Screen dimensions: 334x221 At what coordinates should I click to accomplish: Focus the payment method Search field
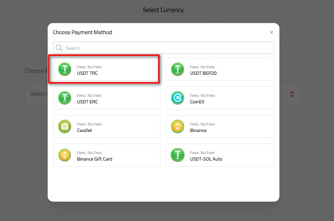click(x=163, y=48)
